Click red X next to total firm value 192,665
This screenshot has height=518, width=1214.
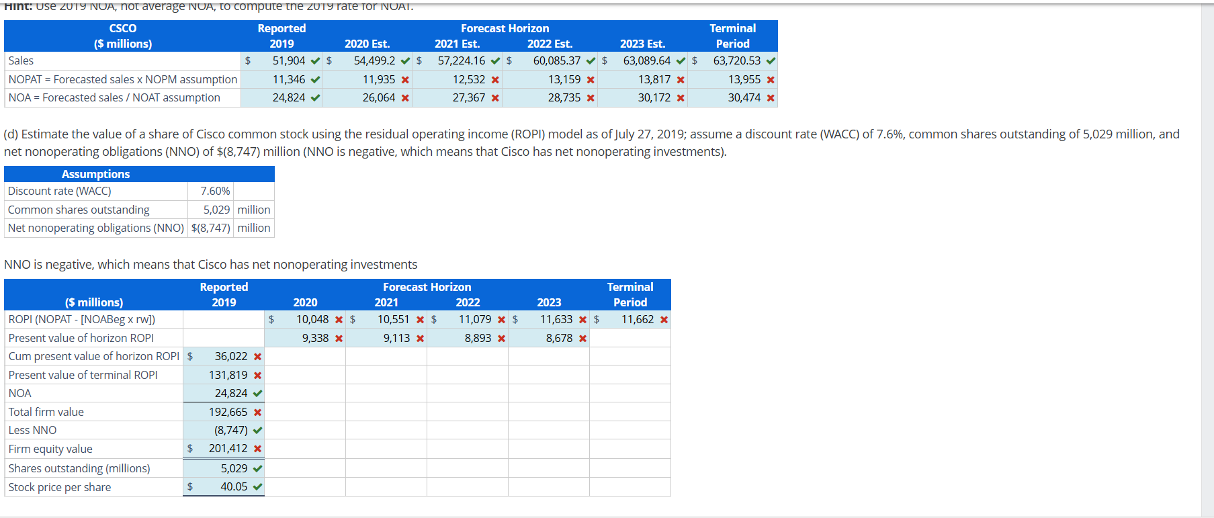pyautogui.click(x=257, y=413)
